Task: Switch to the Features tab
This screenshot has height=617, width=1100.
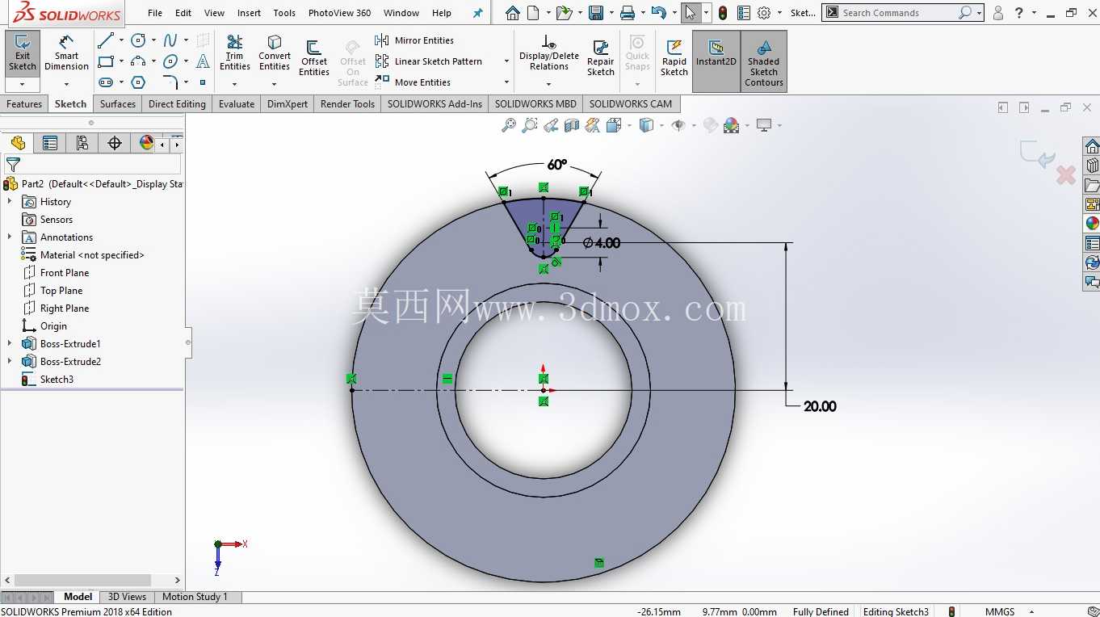Action: pyautogui.click(x=24, y=104)
